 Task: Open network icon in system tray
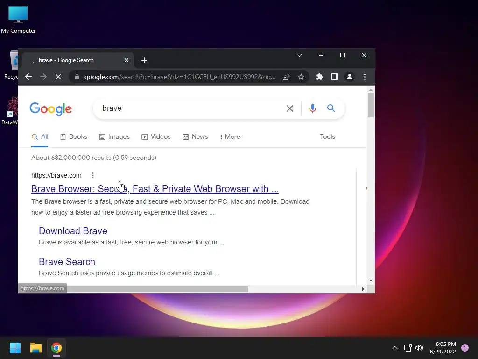(408, 348)
